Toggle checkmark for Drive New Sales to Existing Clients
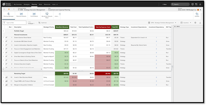 point(6,56)
